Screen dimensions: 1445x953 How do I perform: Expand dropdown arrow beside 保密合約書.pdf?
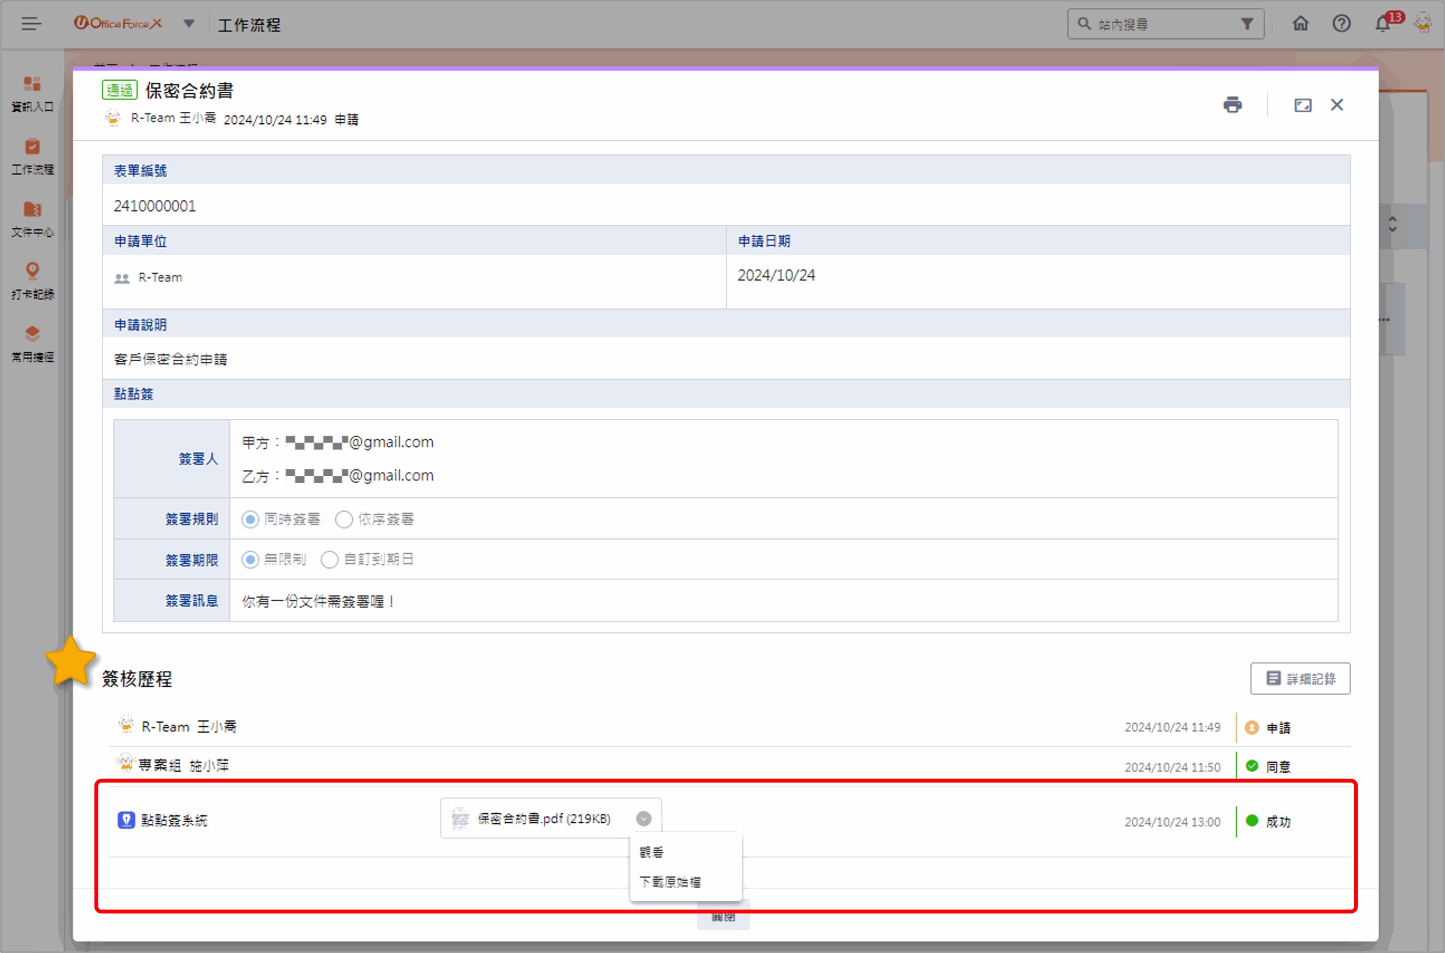coord(644,819)
